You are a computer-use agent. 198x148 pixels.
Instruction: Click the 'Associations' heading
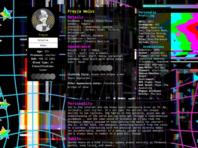pyautogui.click(x=153, y=47)
